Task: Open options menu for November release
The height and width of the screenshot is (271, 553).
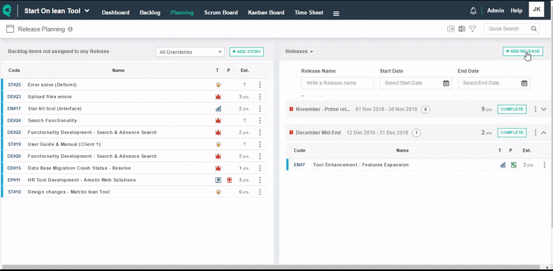Action: (x=535, y=109)
